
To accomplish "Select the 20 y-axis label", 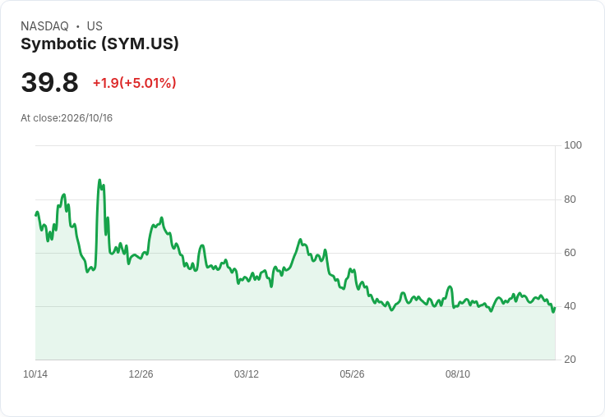I will pyautogui.click(x=570, y=360).
